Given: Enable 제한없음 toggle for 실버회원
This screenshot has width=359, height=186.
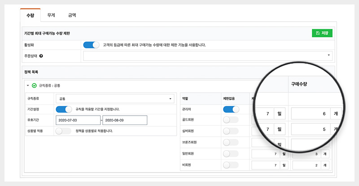Looking at the screenshot, I should [x=231, y=131].
